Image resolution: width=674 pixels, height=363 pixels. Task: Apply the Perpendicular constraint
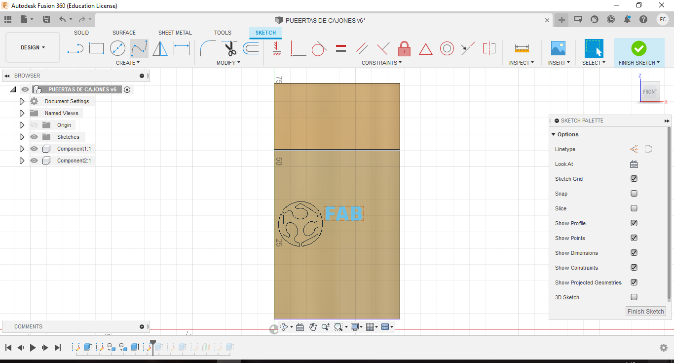pyautogui.click(x=383, y=48)
